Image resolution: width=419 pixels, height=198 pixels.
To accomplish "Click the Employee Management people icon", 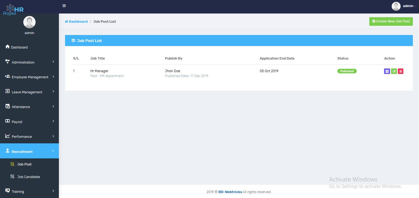I will (x=8, y=76).
